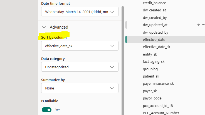Screen dimensions: 205x115
Task: Open the Summarize by dropdown
Action: tap(80, 88)
